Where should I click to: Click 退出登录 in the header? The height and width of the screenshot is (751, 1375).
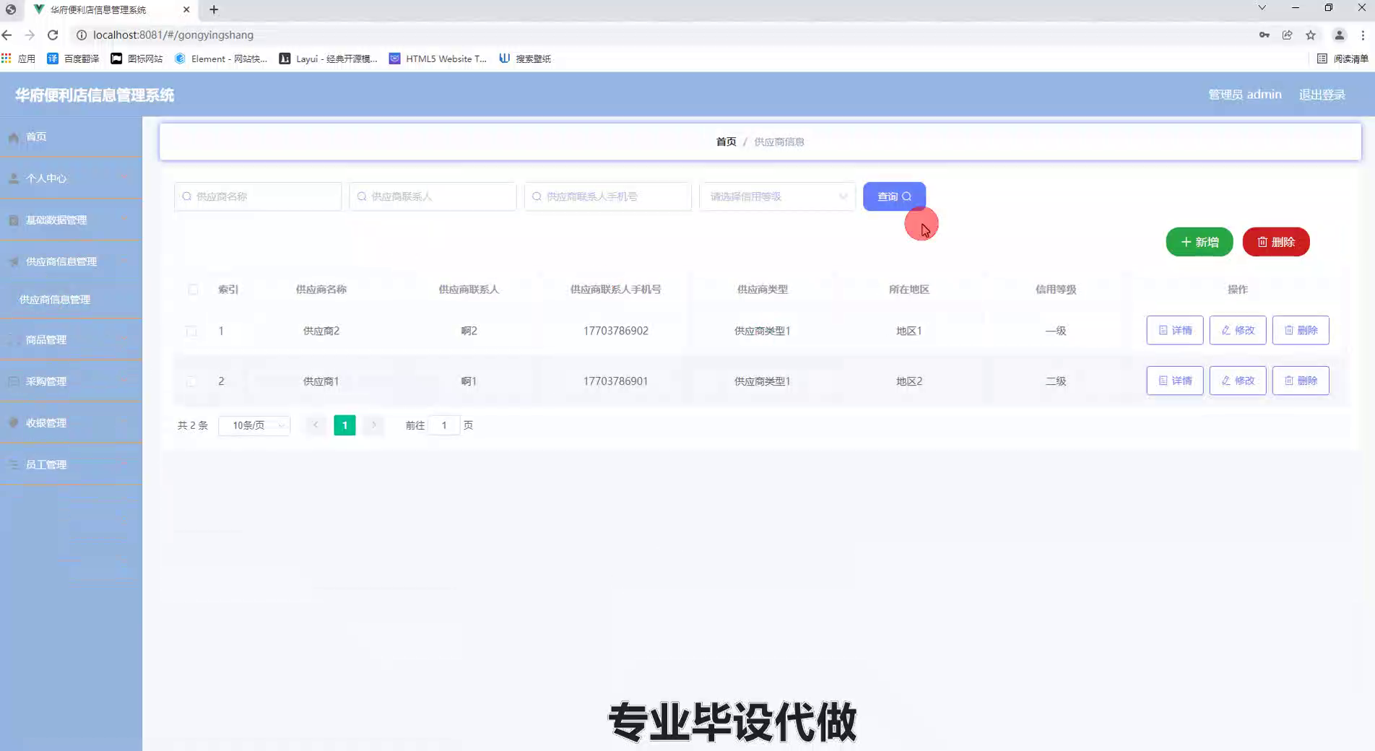pyautogui.click(x=1322, y=95)
